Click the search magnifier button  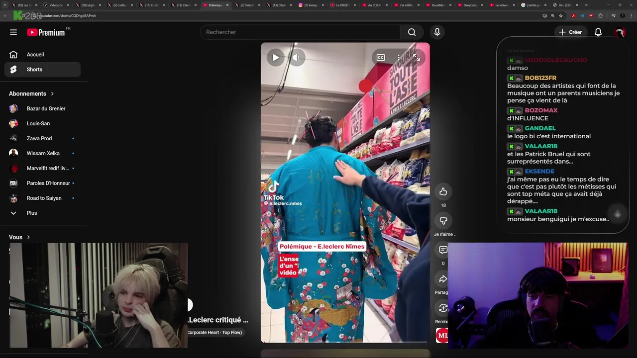[x=412, y=32]
